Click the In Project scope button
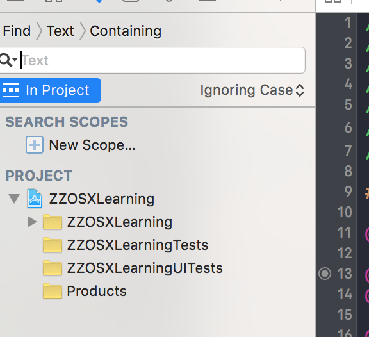The image size is (369, 337). 51,90
